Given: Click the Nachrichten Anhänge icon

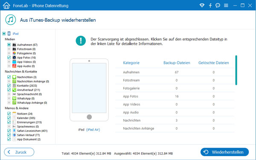Looking at the screenshot, I should pyautogui.click(x=14, y=81).
